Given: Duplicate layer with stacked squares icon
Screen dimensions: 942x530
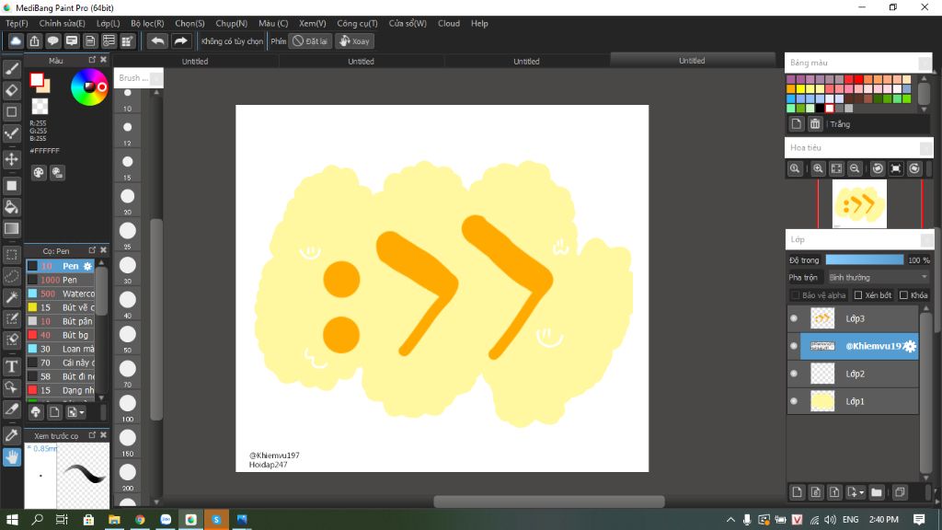Looking at the screenshot, I should [x=900, y=492].
